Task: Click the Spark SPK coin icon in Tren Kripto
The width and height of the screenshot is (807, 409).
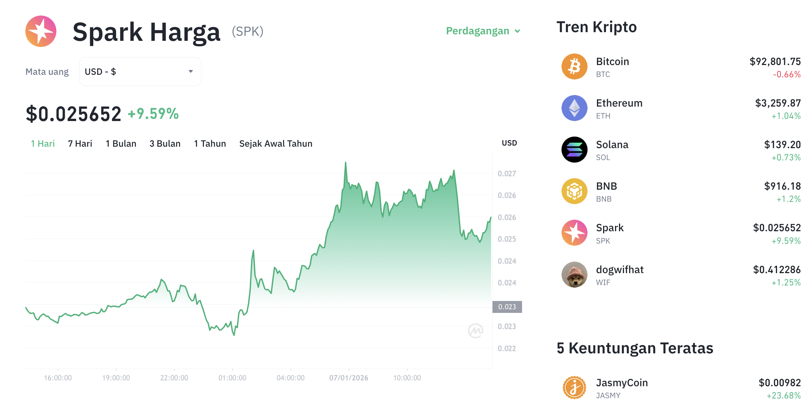Action: [x=574, y=233]
